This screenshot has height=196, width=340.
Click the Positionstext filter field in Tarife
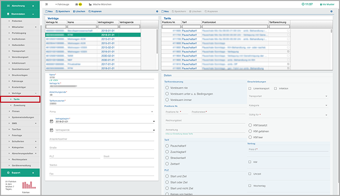tap(235, 27)
